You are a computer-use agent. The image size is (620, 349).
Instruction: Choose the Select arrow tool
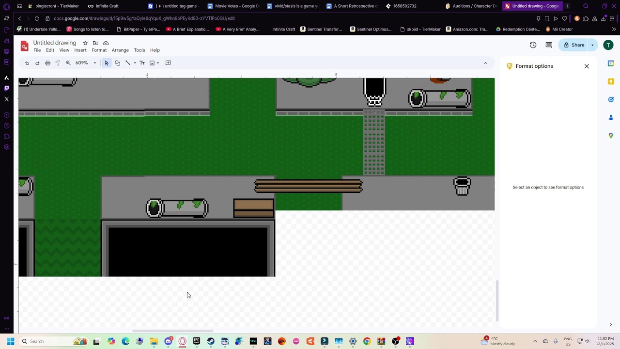pyautogui.click(x=107, y=63)
